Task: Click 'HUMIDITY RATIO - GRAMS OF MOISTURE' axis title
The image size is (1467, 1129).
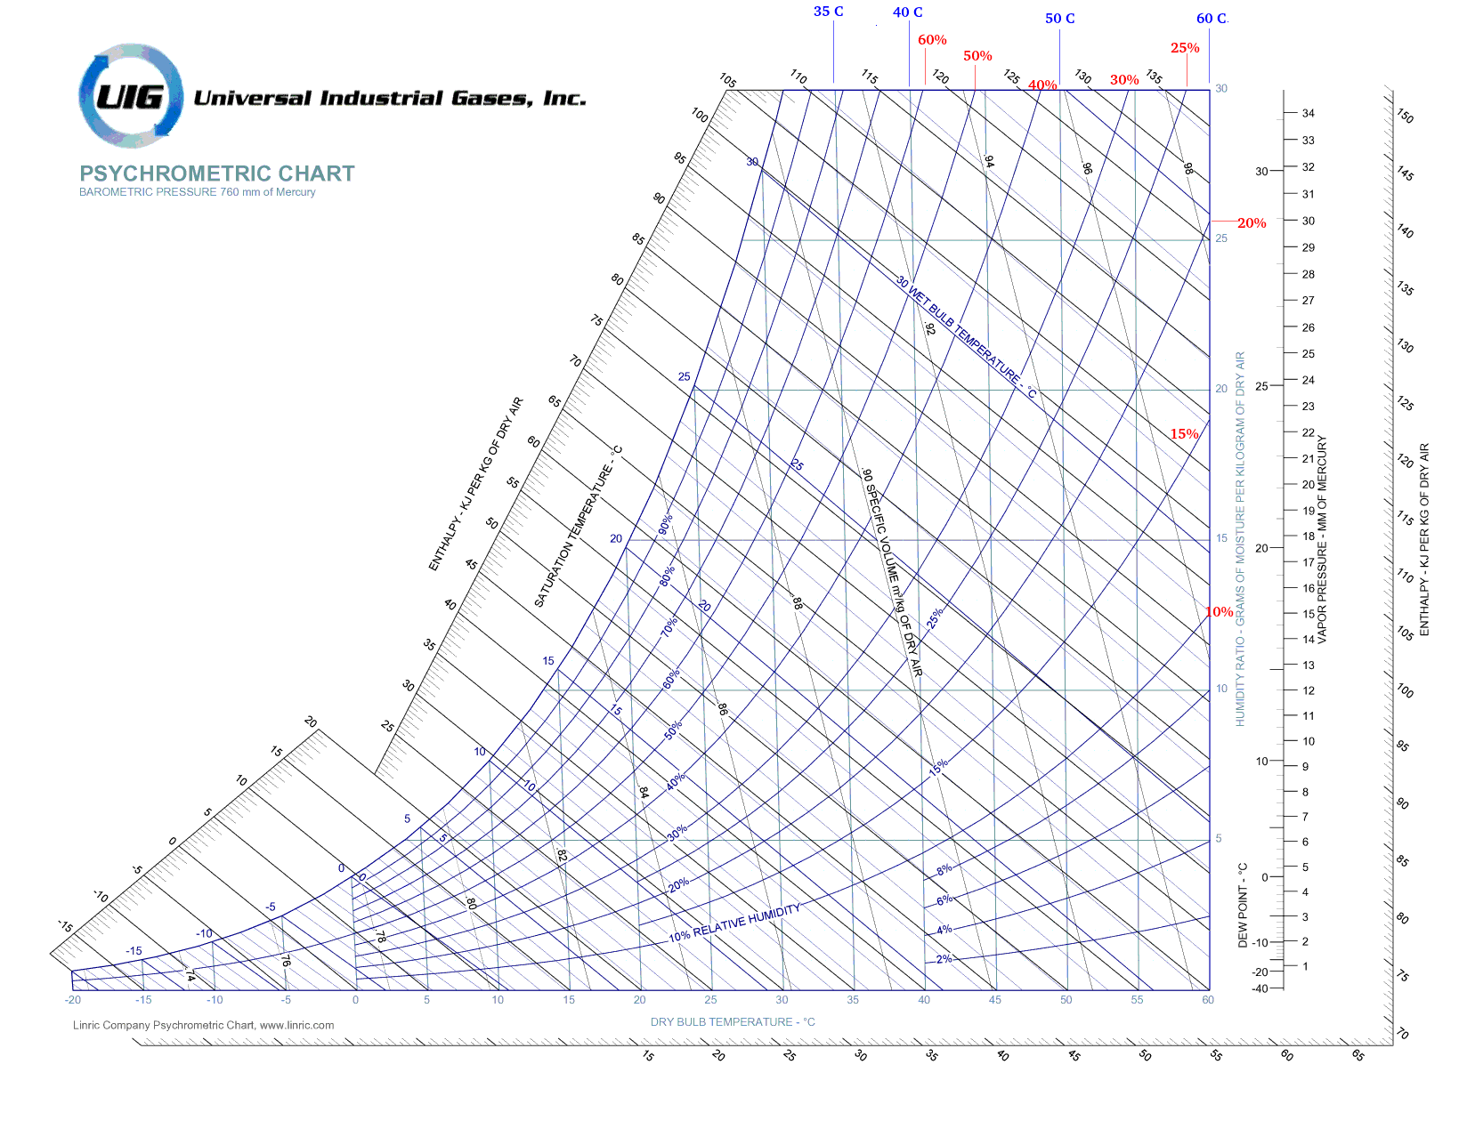Action: click(x=1240, y=538)
